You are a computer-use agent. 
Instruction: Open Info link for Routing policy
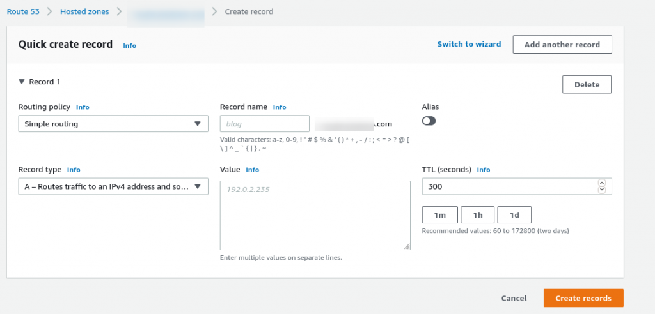click(83, 107)
